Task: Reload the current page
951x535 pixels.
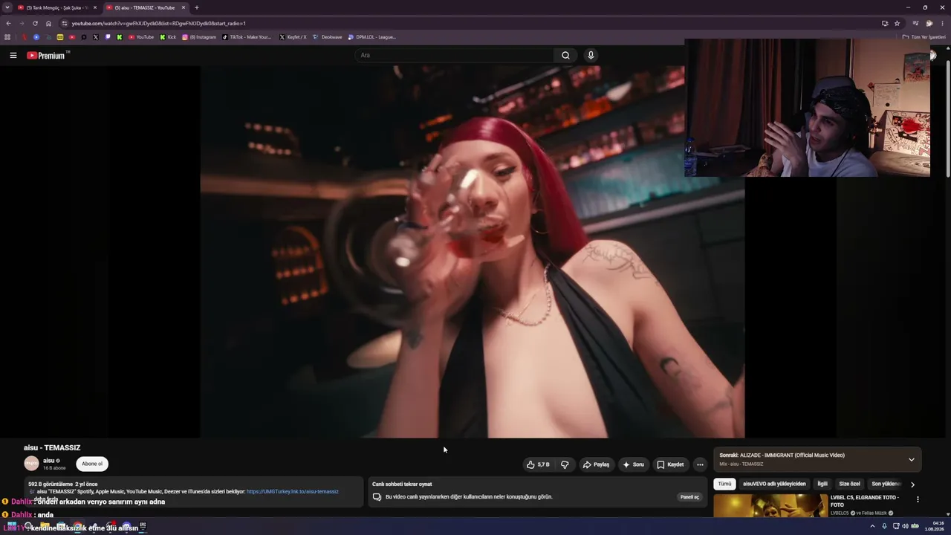Action: pyautogui.click(x=35, y=23)
